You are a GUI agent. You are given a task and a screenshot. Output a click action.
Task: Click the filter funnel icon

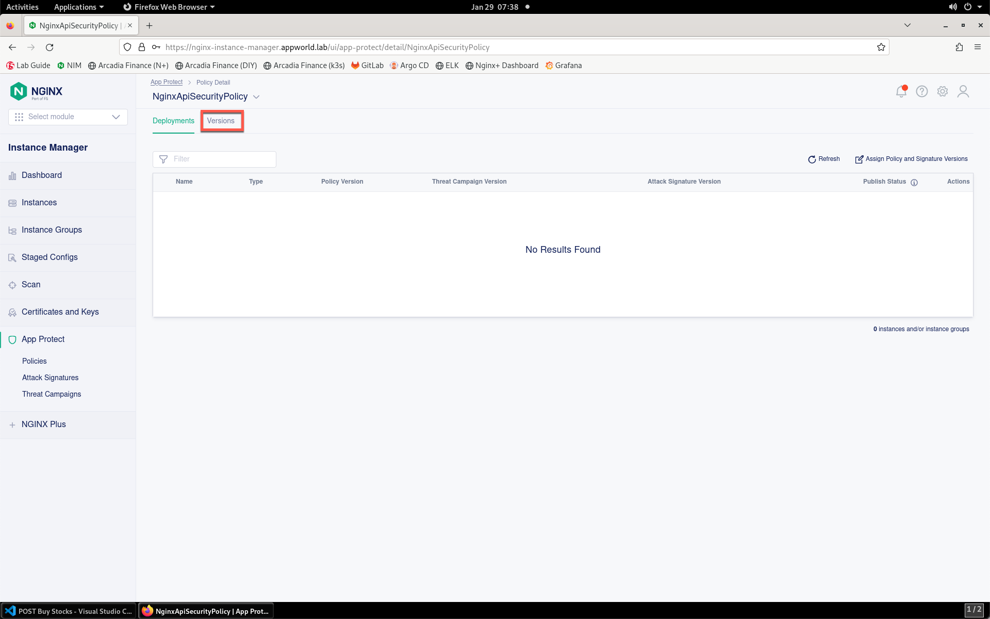[163, 159]
